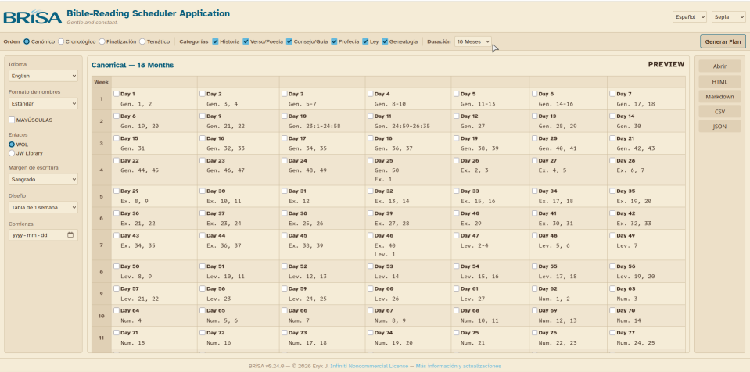This screenshot has height=372, width=750.
Task: Click the Abrir button
Action: coord(719,66)
